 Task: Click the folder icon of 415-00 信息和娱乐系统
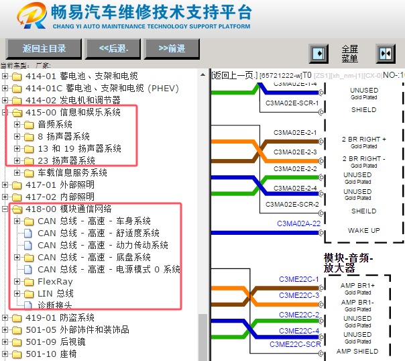[17, 113]
